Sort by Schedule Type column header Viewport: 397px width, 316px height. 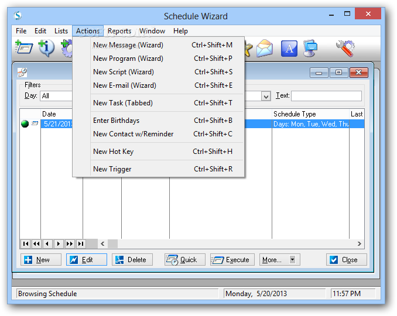point(310,114)
